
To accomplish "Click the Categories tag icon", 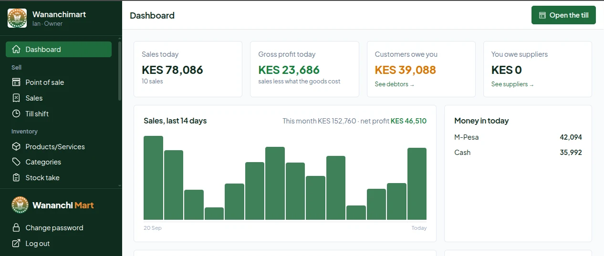I will tap(16, 162).
